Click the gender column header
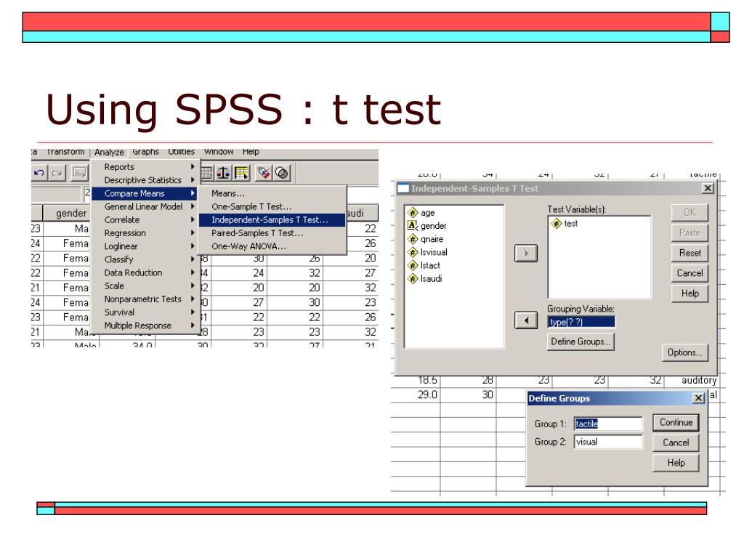Image resolution: width=744 pixels, height=558 pixels. coord(71,214)
